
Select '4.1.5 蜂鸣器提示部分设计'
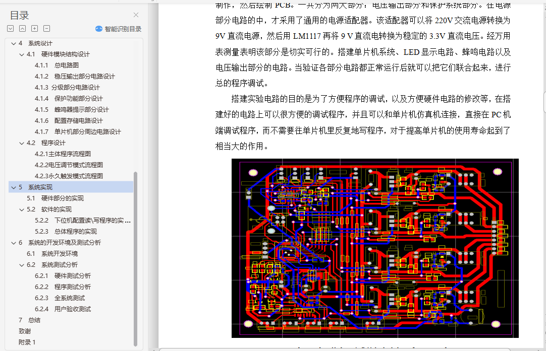tap(72, 110)
